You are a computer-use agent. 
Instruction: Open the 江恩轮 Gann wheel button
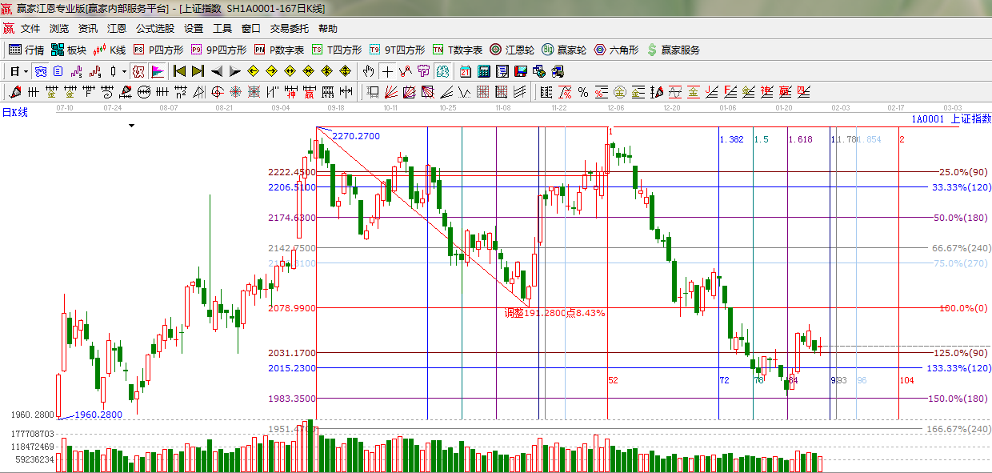coord(512,50)
